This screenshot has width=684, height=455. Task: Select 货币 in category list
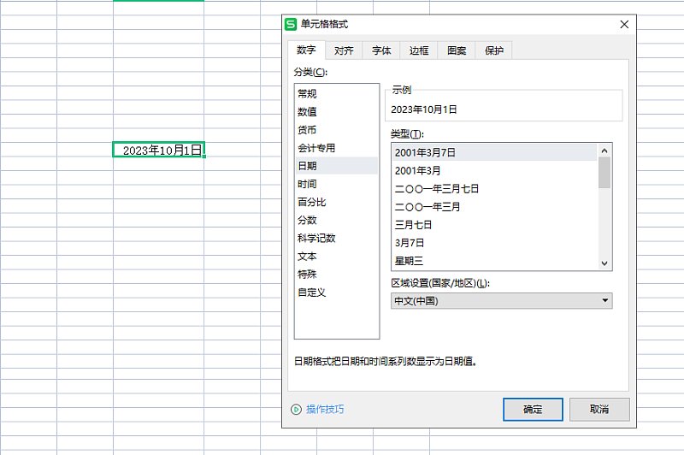pos(307,130)
